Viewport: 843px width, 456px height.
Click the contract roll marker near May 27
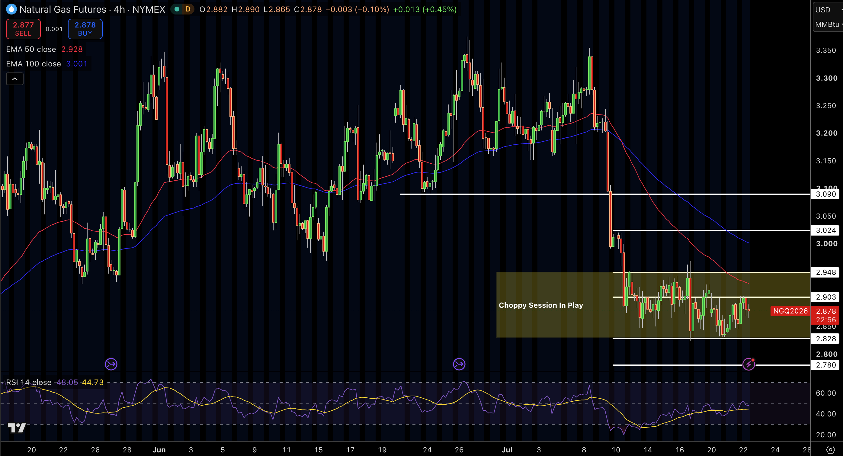pyautogui.click(x=111, y=364)
